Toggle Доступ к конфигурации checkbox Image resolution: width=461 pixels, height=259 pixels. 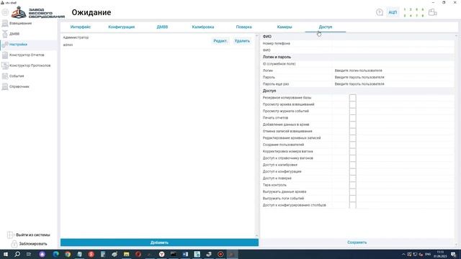click(353, 171)
